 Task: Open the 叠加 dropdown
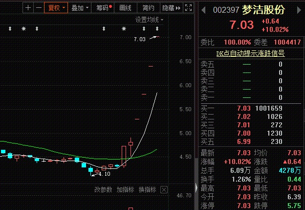80,8
